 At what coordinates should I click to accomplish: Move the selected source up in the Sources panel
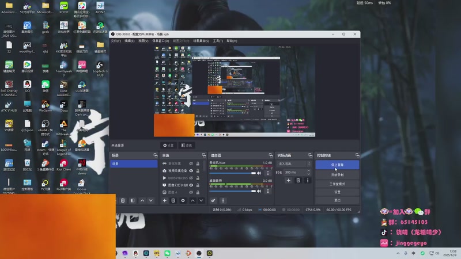click(x=192, y=200)
